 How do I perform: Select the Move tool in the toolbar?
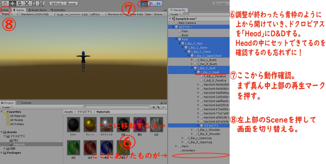point(12,3)
